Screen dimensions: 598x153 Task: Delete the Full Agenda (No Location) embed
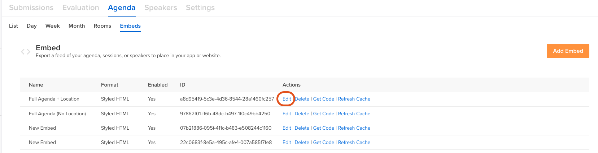tap(302, 113)
